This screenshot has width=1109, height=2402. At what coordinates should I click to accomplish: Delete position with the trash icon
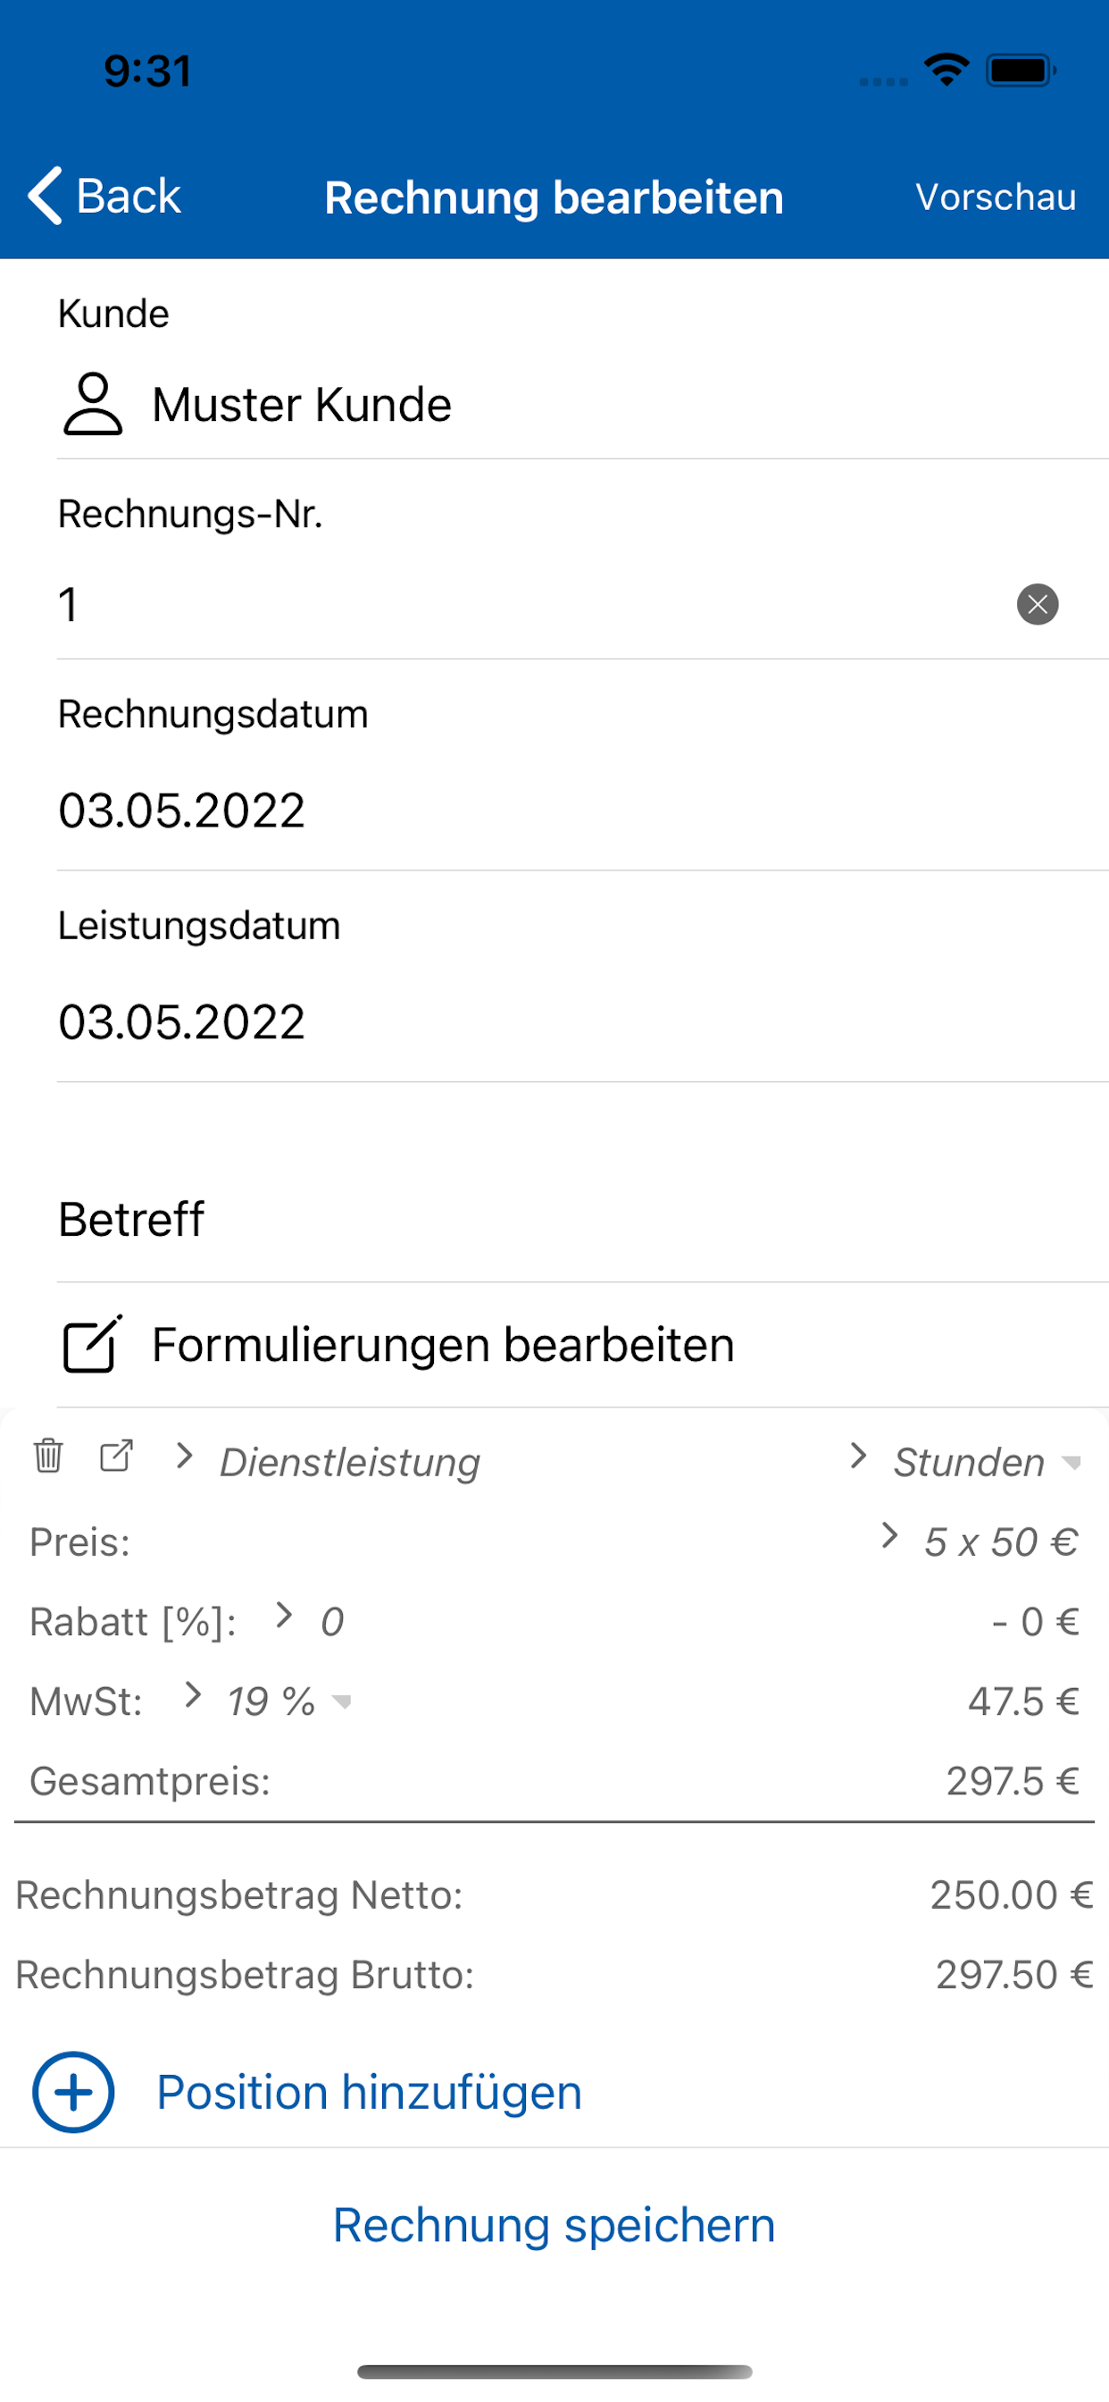pos(47,1456)
